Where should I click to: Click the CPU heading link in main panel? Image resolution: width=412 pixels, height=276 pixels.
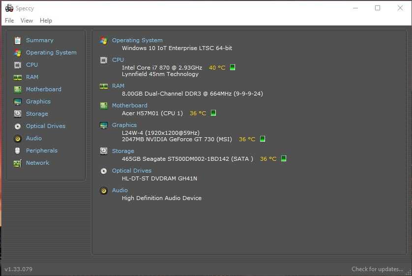[118, 60]
